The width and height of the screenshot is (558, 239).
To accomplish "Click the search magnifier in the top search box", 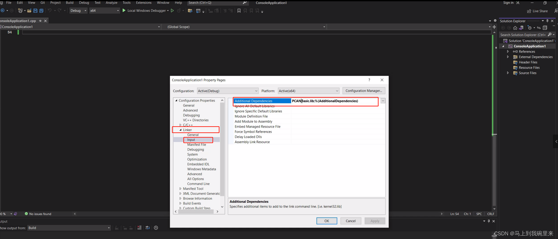I will [245, 3].
